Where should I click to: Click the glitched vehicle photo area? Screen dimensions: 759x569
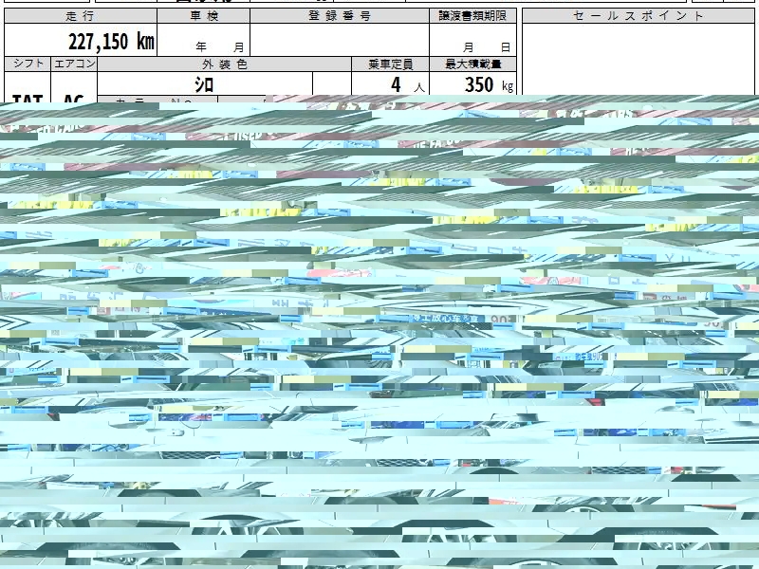(379, 332)
